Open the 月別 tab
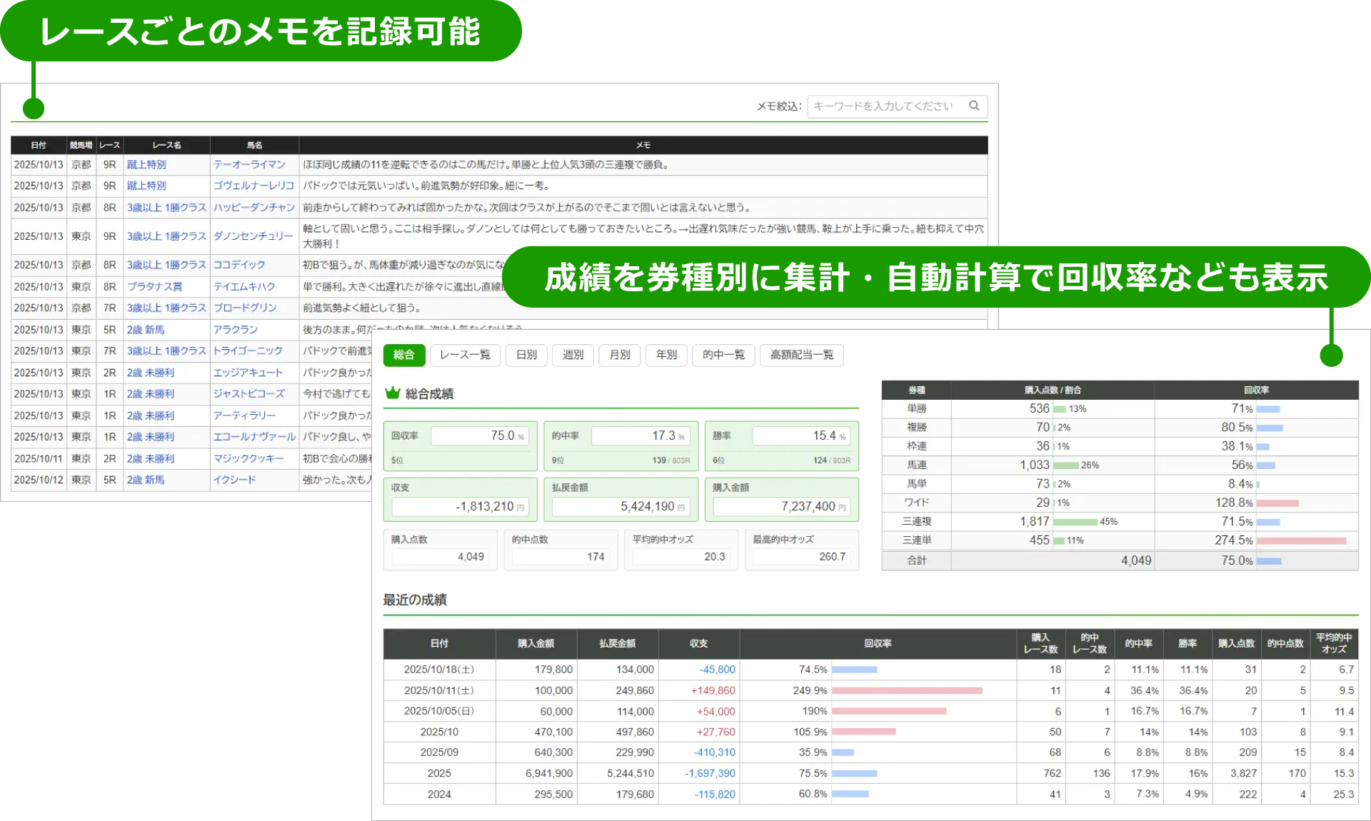 pos(620,355)
